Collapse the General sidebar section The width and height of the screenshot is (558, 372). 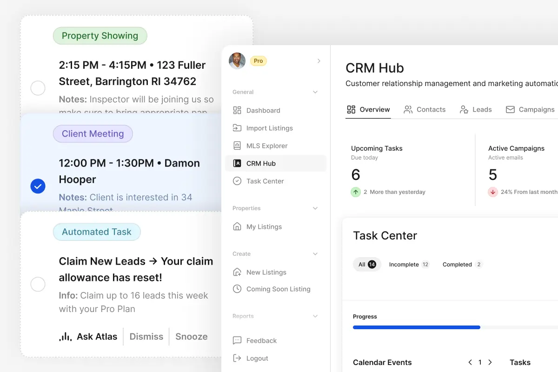[316, 92]
